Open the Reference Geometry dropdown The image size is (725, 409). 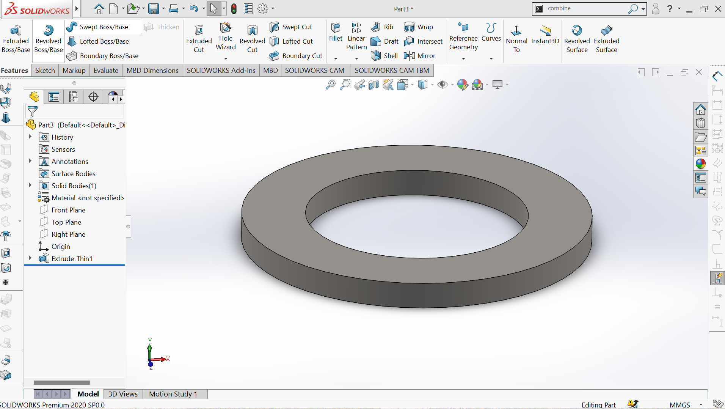[463, 59]
